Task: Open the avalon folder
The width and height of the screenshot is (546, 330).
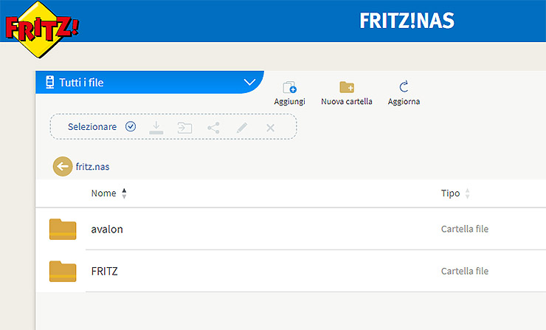Action: (x=107, y=229)
